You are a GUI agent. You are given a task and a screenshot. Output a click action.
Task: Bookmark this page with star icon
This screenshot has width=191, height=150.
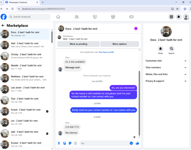click(177, 9)
